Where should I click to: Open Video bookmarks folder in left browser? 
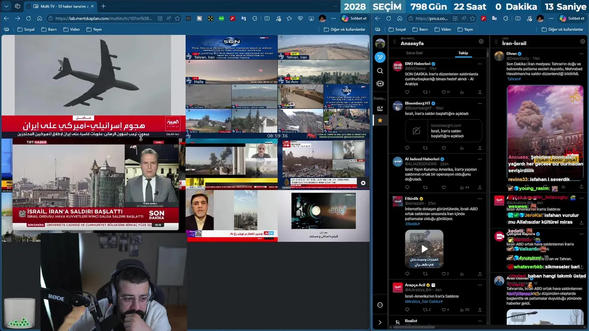pyautogui.click(x=71, y=29)
